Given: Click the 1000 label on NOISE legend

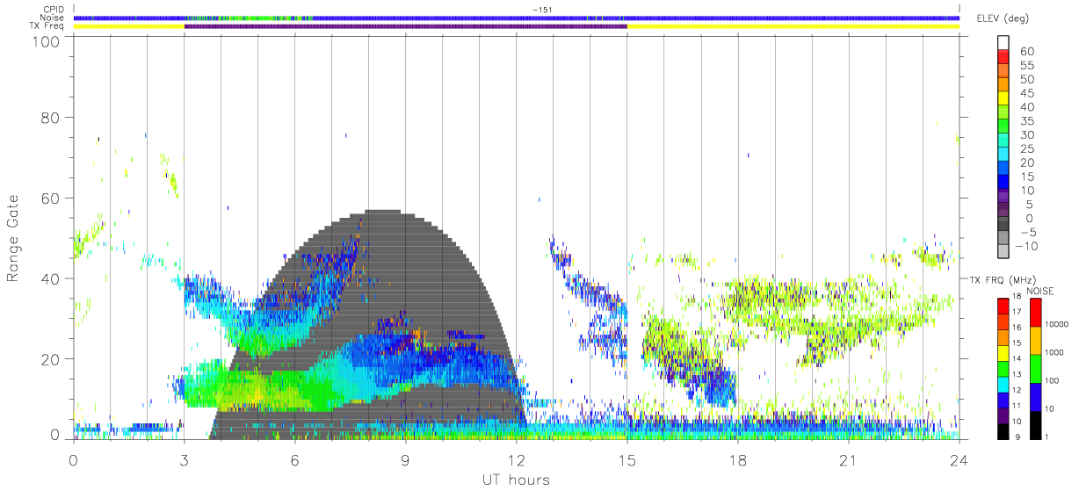Looking at the screenshot, I should 1054,353.
